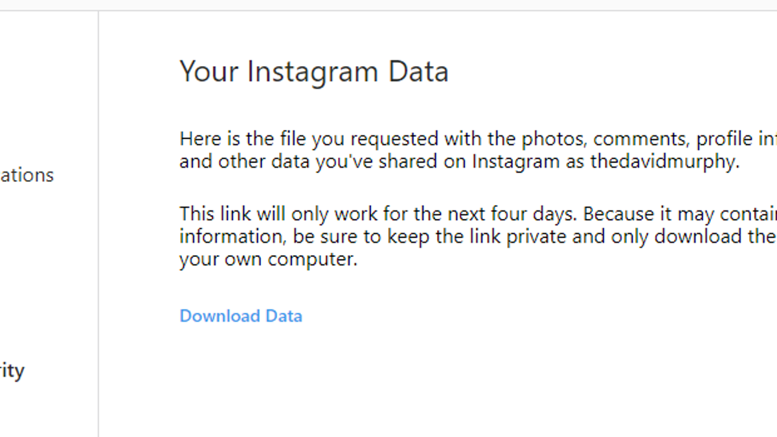Click the "Here is the file you requested" sentence
Screen dimensions: 777x437
478,150
